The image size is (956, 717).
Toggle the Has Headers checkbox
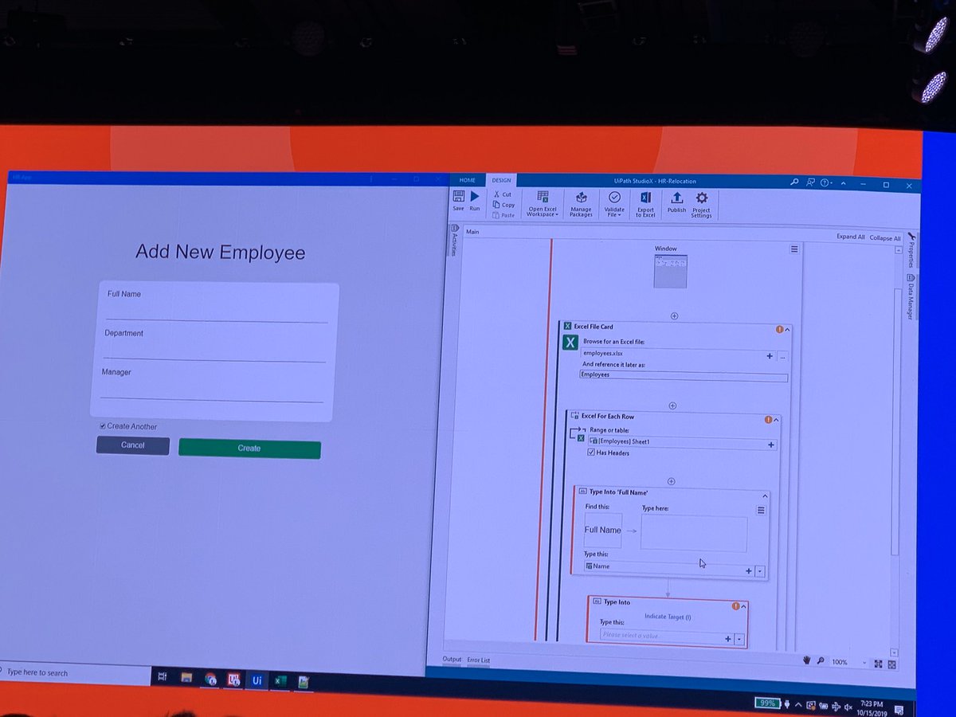[590, 453]
